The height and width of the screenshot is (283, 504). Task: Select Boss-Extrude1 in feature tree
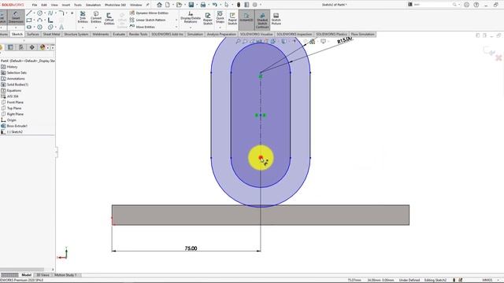[14, 126]
